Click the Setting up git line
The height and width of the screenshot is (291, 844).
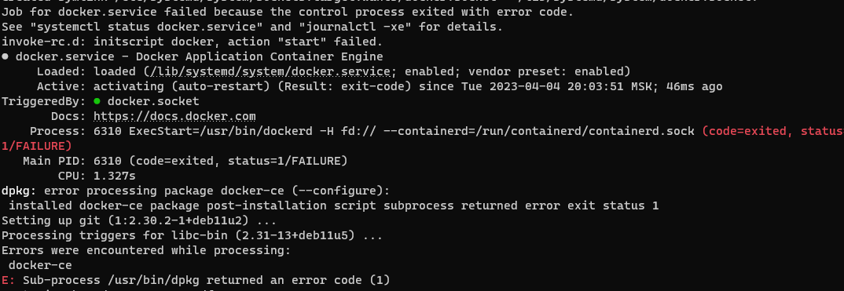tap(139, 220)
